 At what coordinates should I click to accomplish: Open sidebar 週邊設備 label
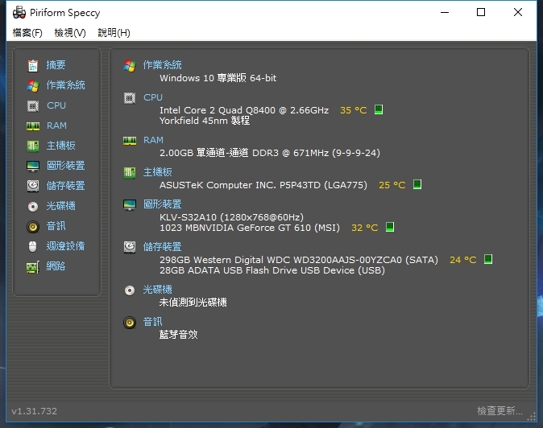click(x=66, y=246)
